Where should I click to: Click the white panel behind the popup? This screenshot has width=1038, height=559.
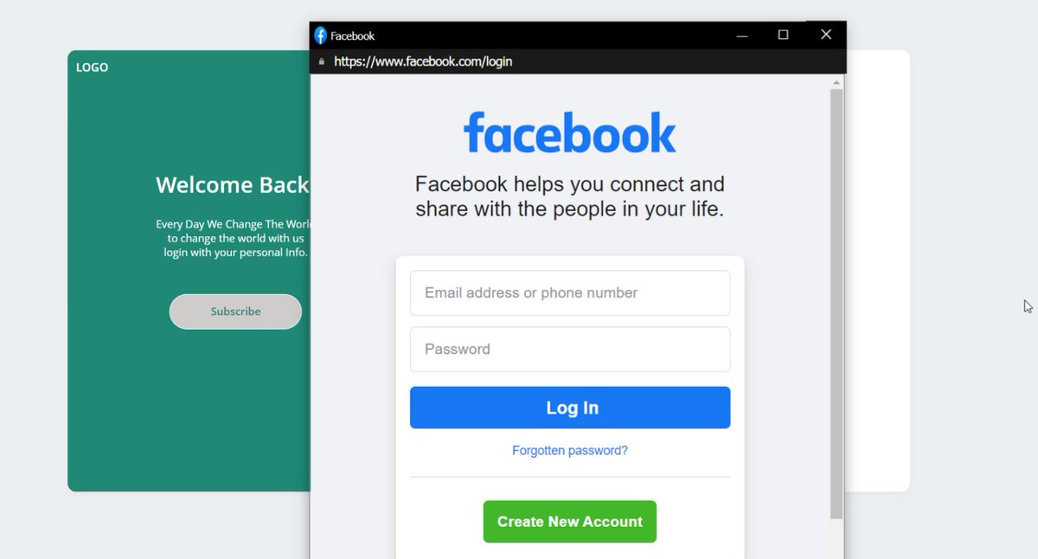(877, 271)
